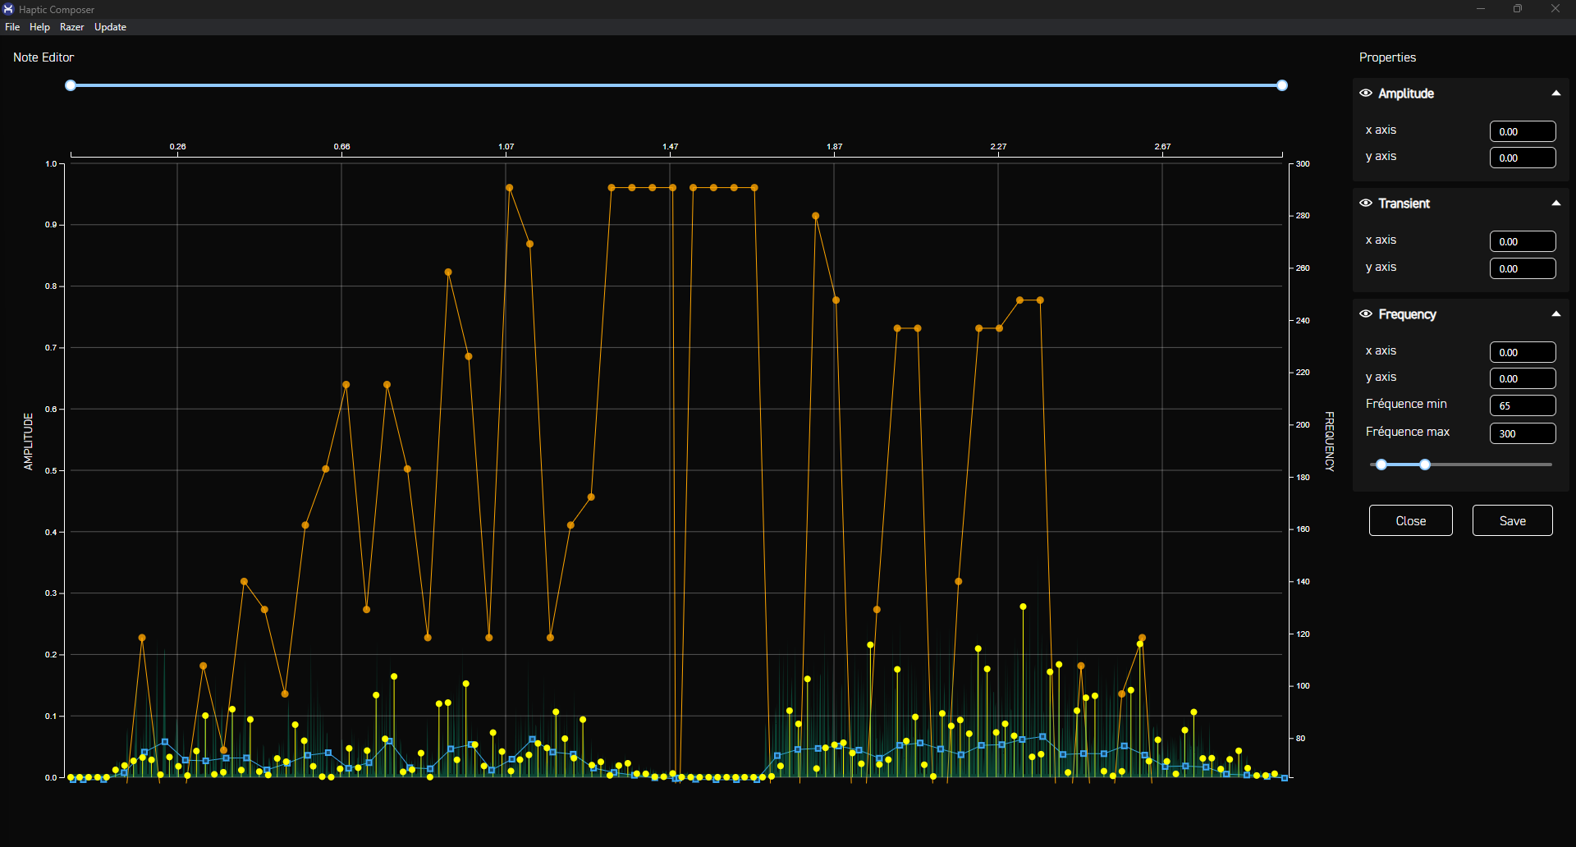
Task: Open the File menu
Action: (x=12, y=27)
